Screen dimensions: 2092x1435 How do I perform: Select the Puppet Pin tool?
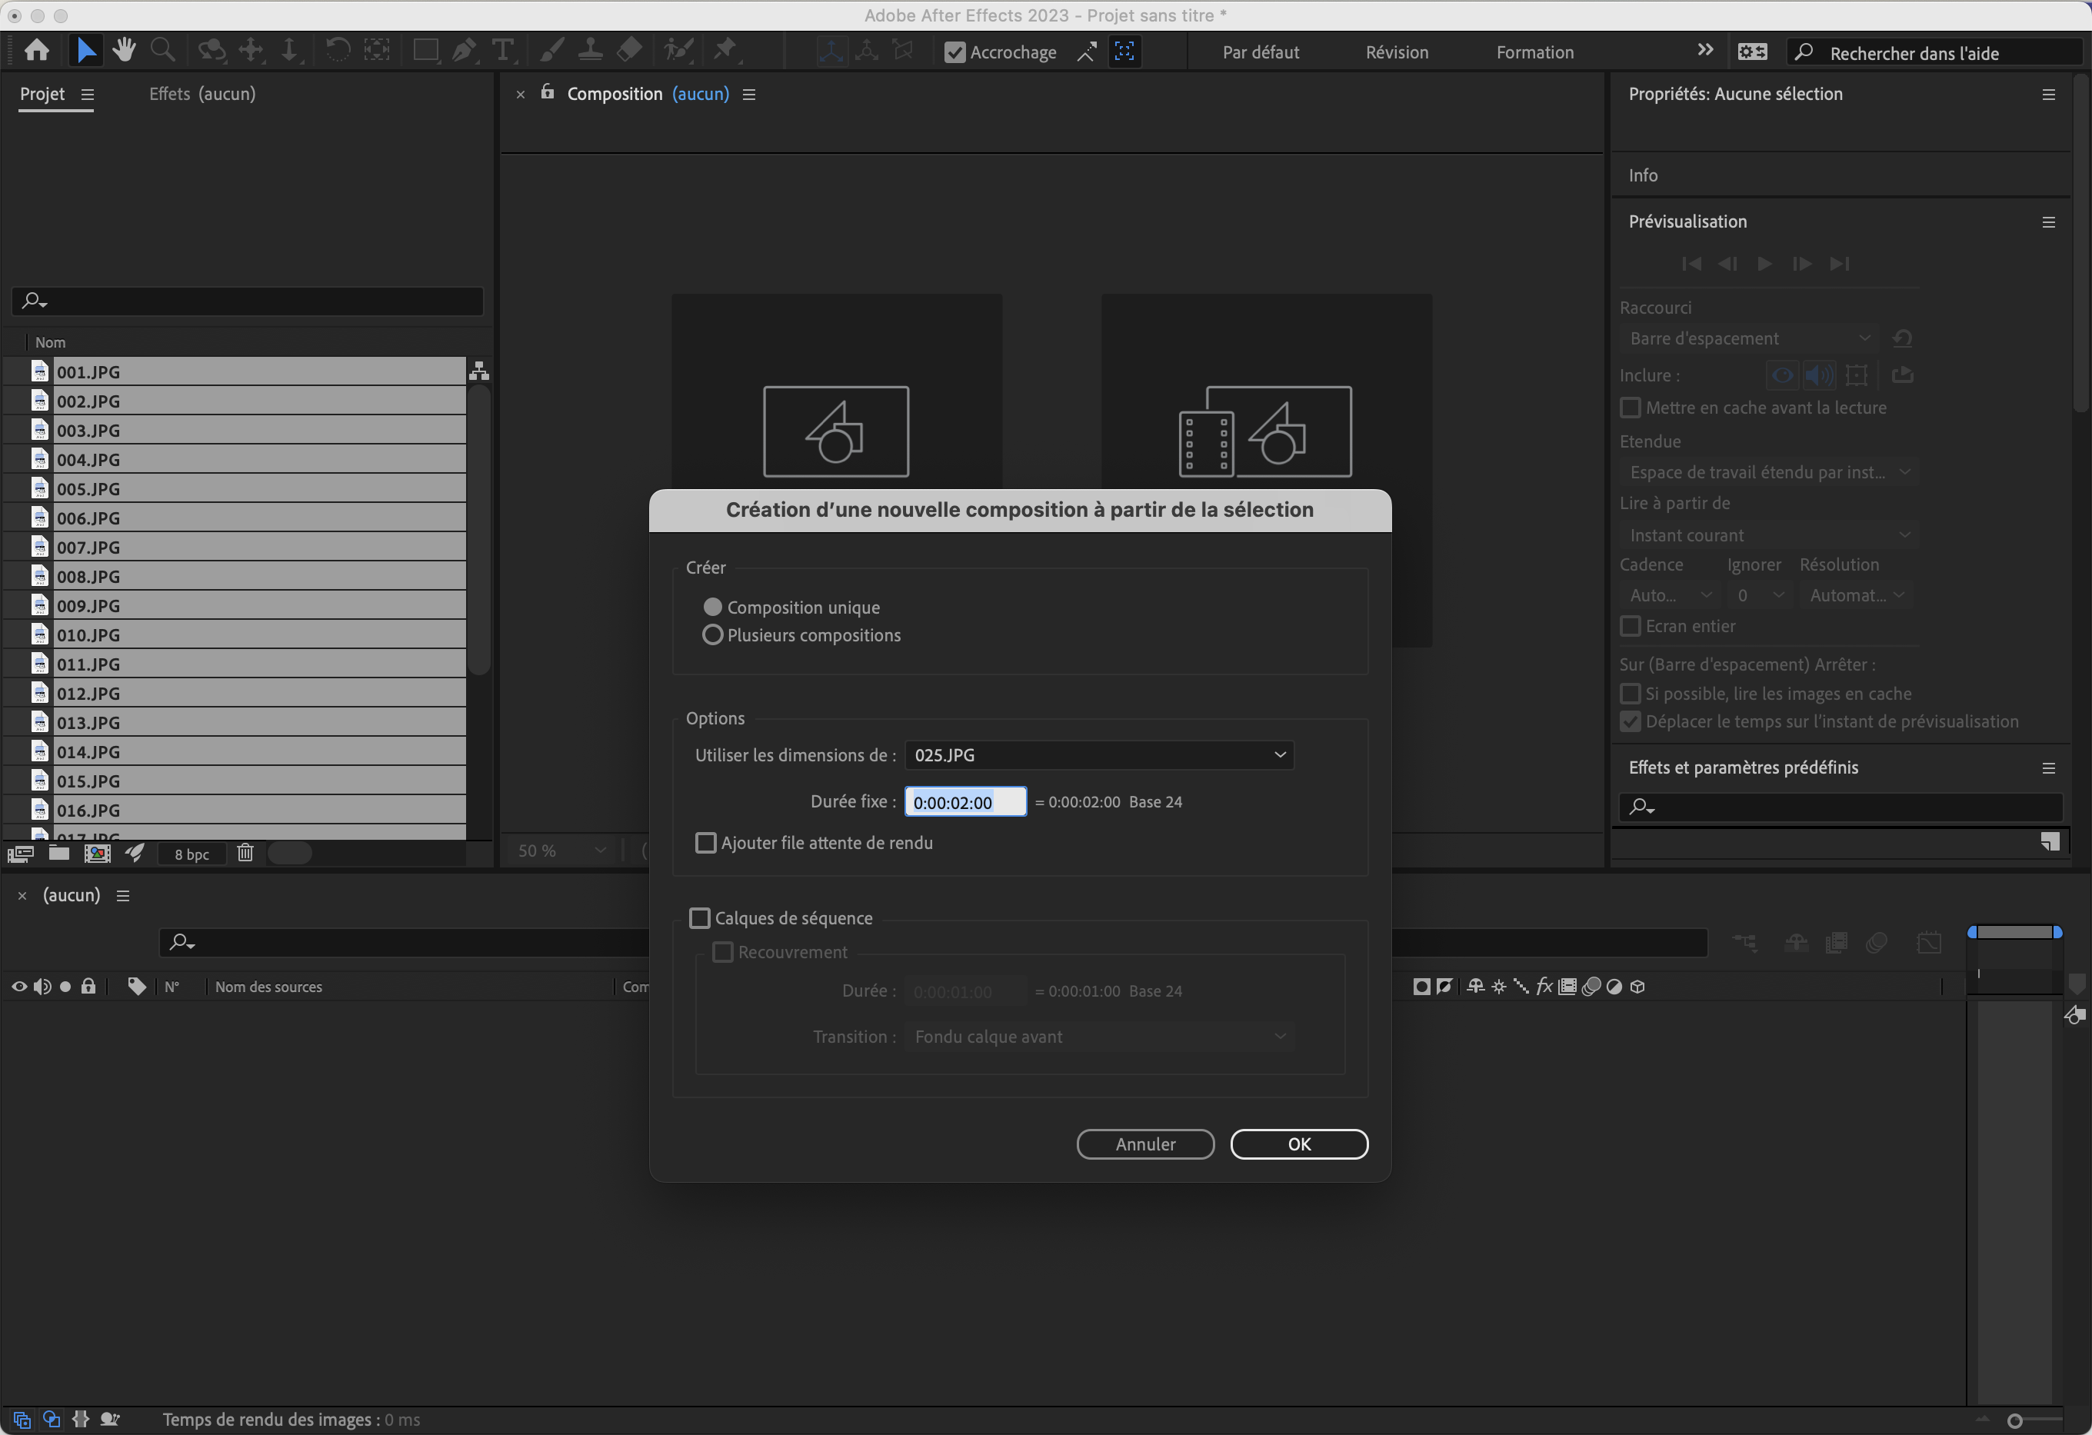click(725, 51)
